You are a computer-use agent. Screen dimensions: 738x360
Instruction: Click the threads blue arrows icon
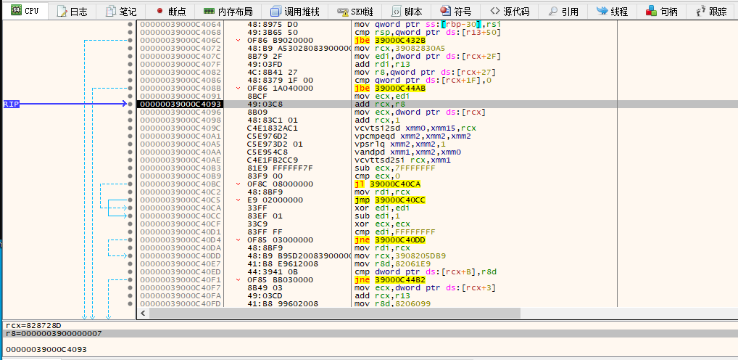click(602, 11)
